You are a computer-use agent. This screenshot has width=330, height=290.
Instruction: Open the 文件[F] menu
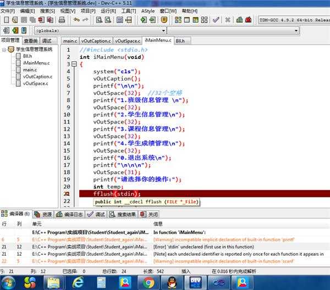click(x=8, y=11)
